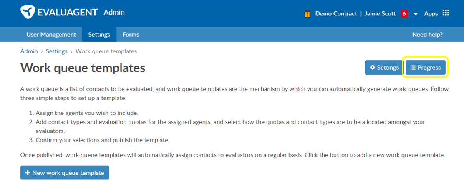The image size is (464, 187).
Task: Navigate to Admin breadcrumb link
Action: click(x=29, y=51)
